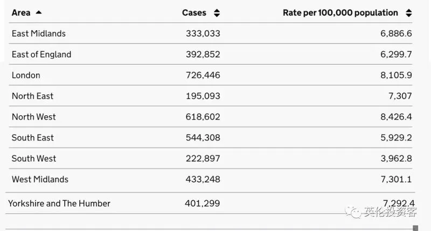Select the Cases column header text
431x231 pixels.
(x=194, y=12)
